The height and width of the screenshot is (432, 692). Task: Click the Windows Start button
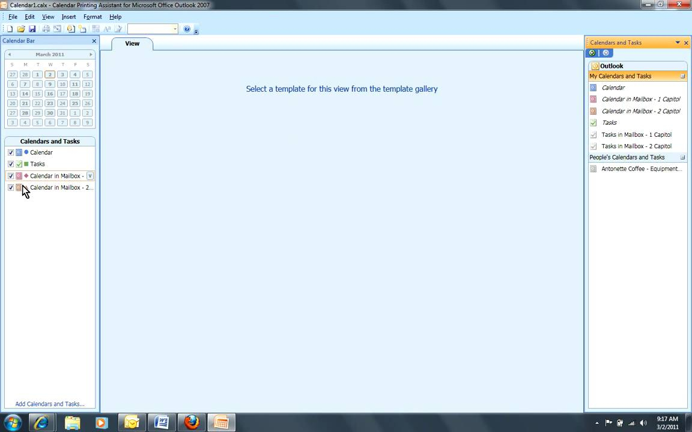point(13,423)
